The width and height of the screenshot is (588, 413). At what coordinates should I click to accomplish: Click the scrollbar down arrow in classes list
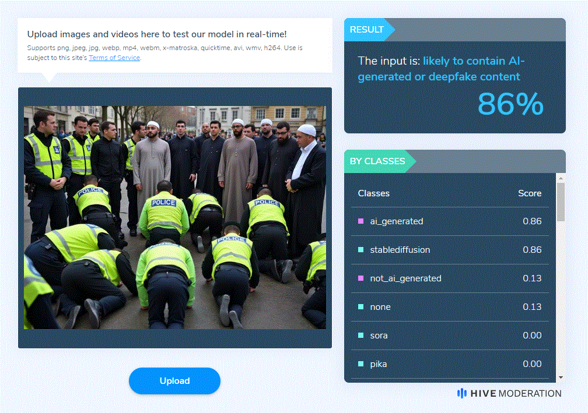[561, 377]
